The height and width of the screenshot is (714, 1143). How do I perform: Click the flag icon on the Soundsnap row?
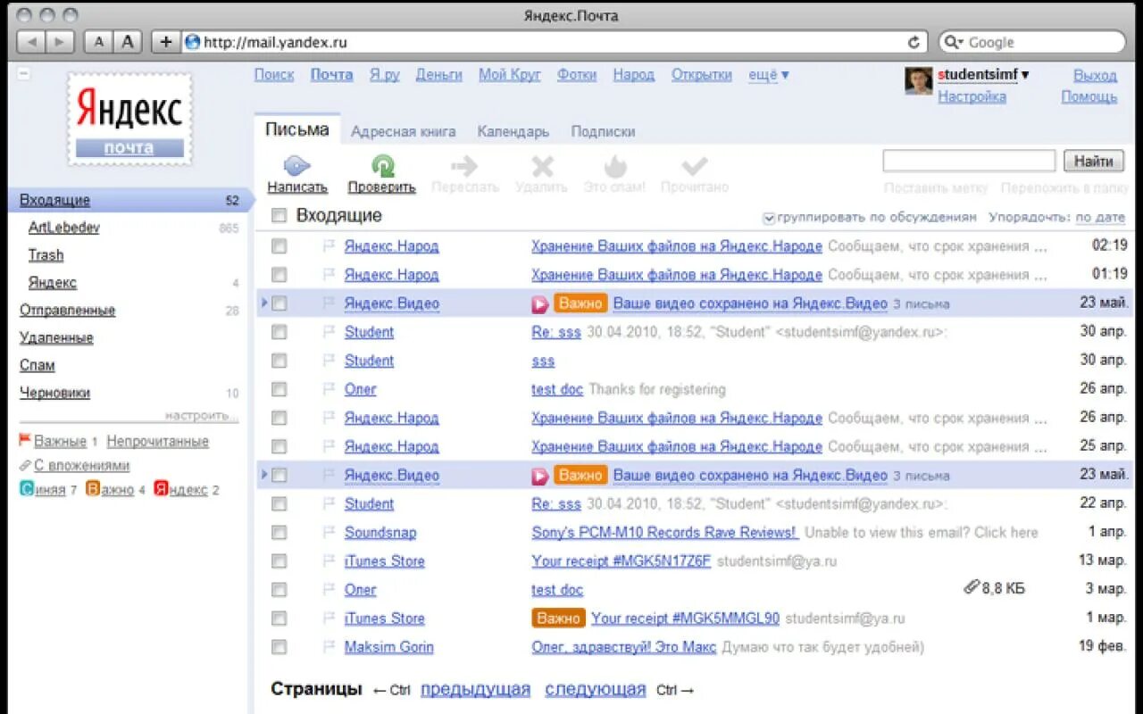pyautogui.click(x=328, y=532)
